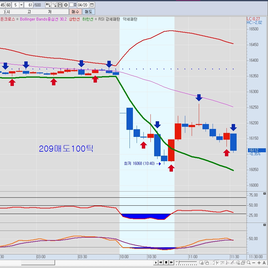This screenshot has height=268, width=268.
Task: Click the 'A' auto-scale icon
Action: [264, 262]
